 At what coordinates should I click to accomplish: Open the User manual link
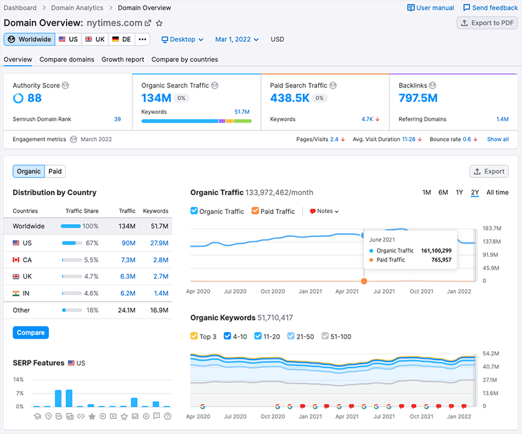(431, 8)
